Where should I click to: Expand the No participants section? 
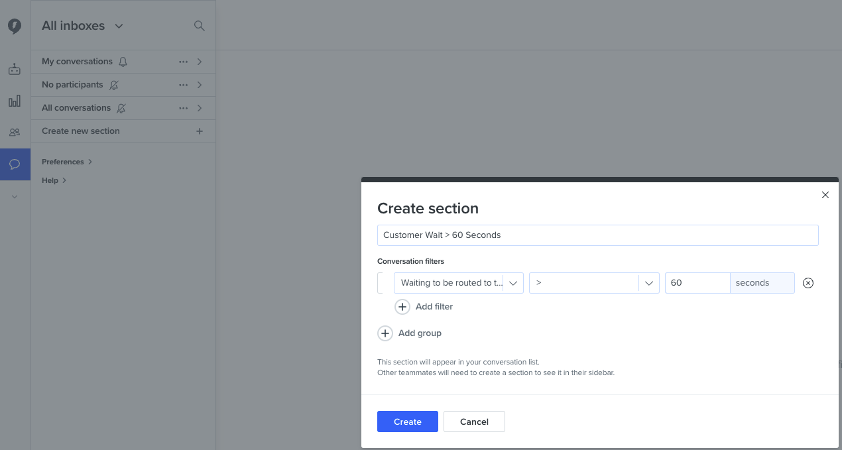click(x=200, y=85)
